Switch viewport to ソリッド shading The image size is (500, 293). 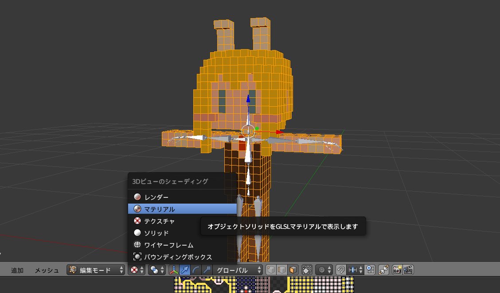click(182, 233)
